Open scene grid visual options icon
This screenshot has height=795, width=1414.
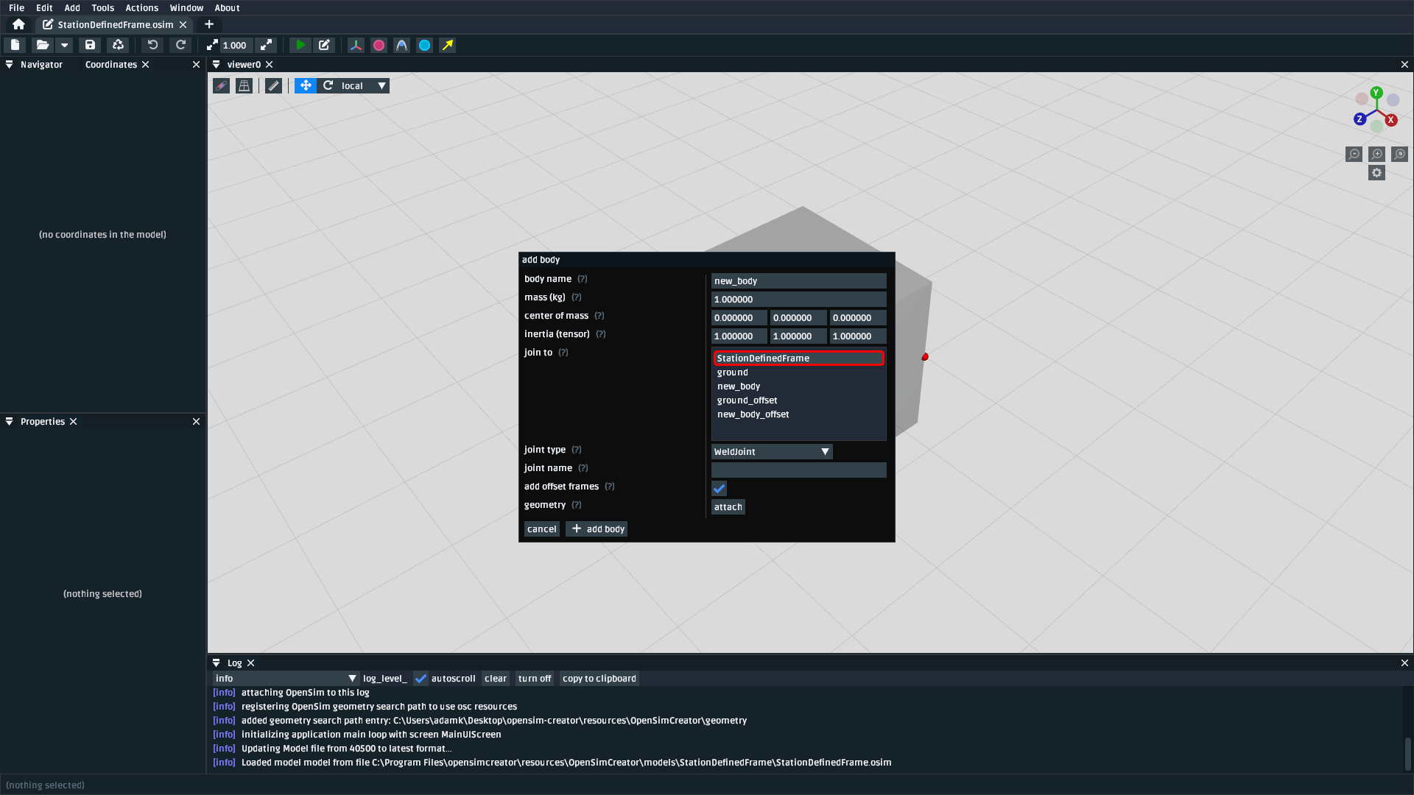[x=244, y=85]
